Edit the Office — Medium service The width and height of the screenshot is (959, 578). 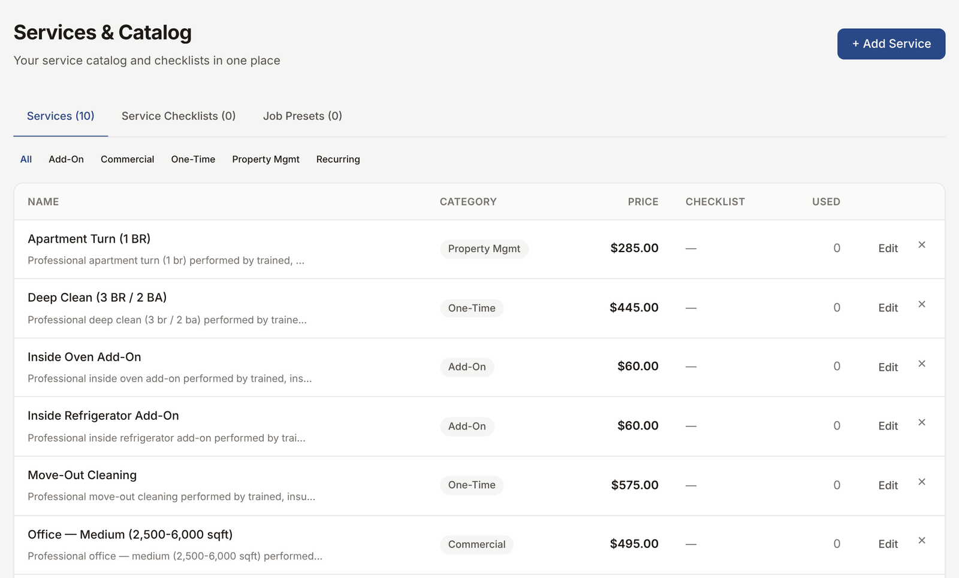pyautogui.click(x=888, y=544)
